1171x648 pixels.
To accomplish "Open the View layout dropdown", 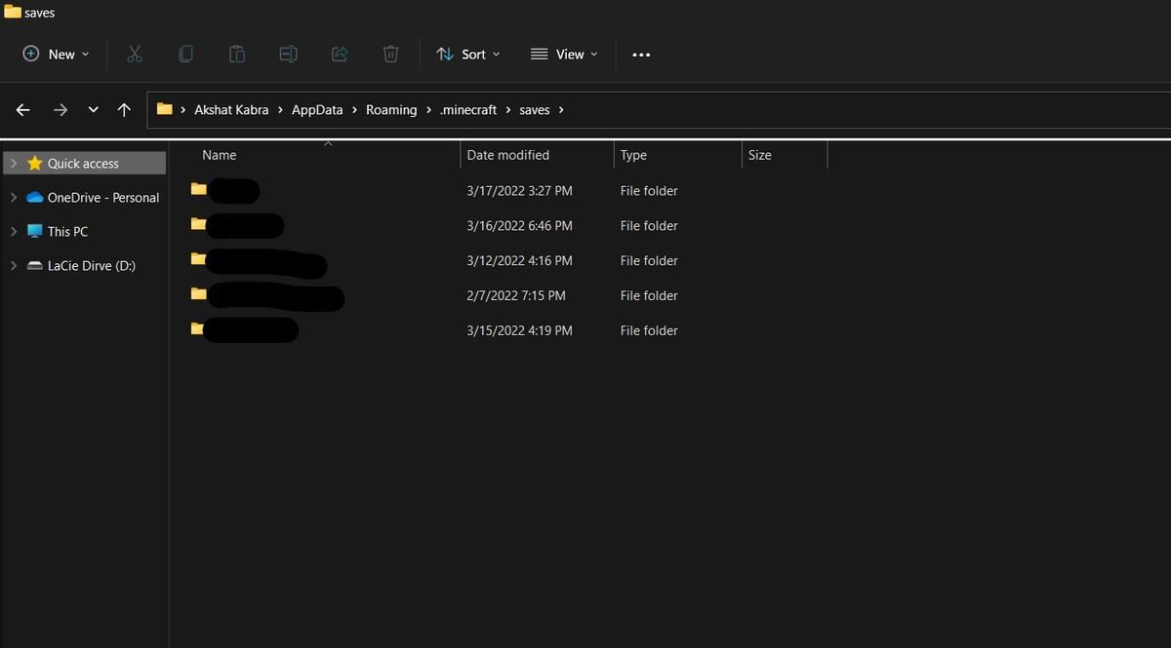I will click(564, 54).
